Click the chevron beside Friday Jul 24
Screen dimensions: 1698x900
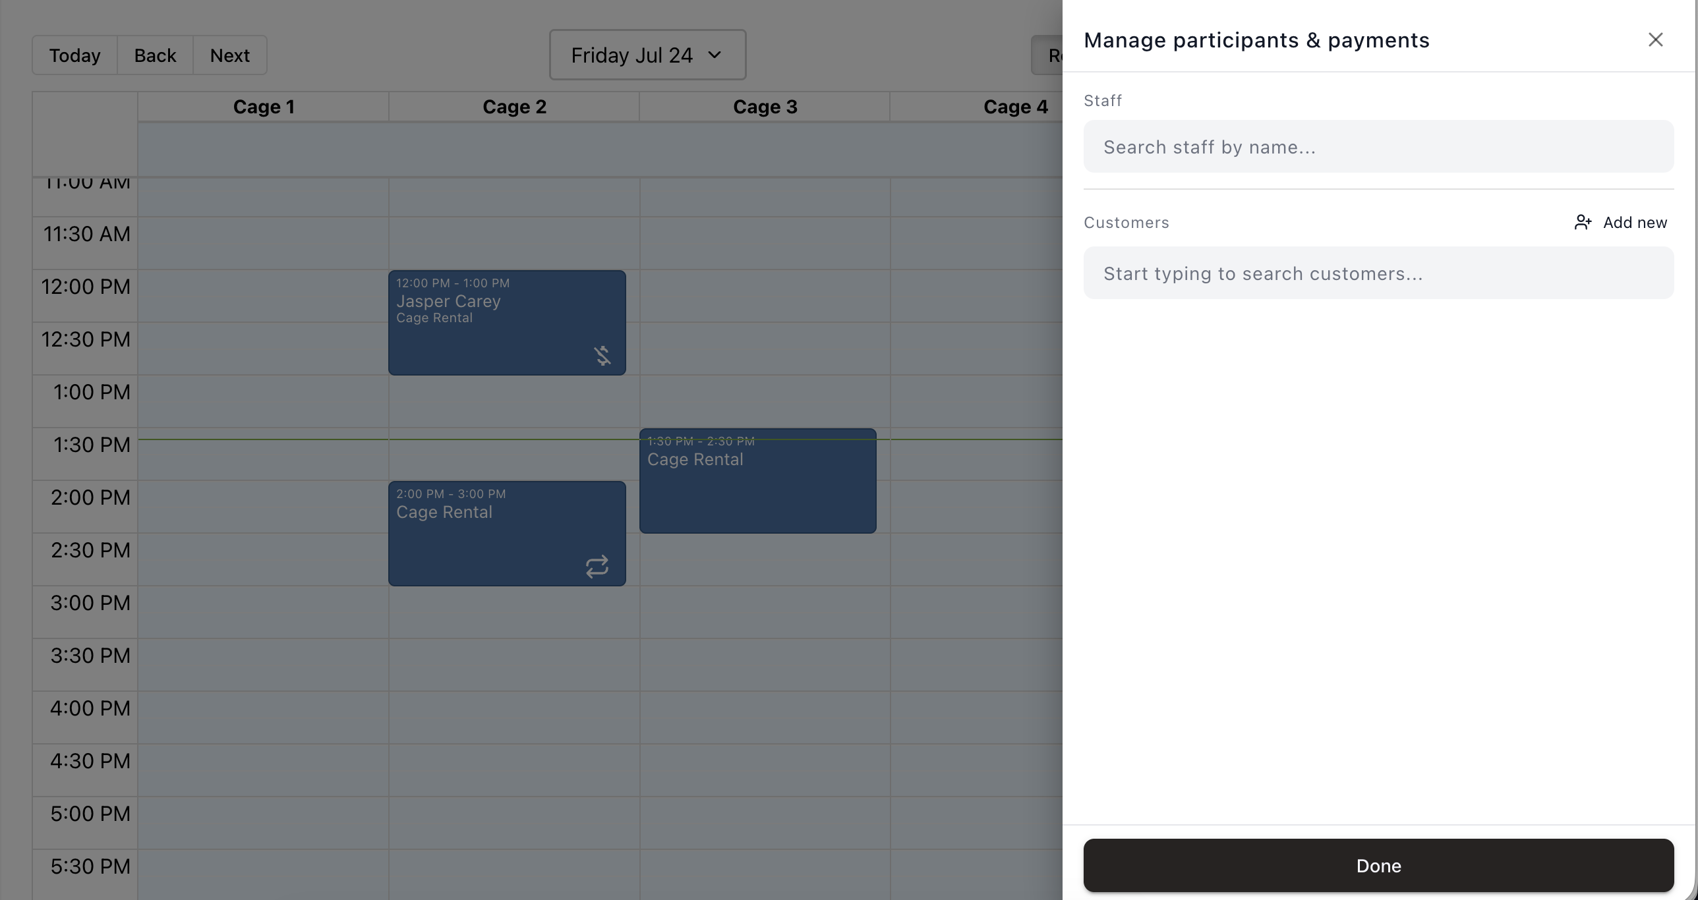pos(715,55)
